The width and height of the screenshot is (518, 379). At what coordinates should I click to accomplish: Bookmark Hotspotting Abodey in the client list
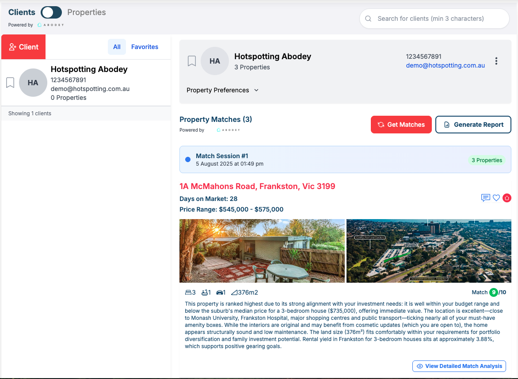[x=10, y=83]
